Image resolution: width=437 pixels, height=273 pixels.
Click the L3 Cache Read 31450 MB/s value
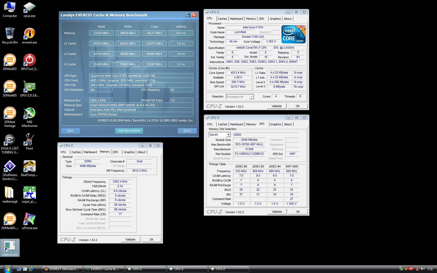click(101, 64)
